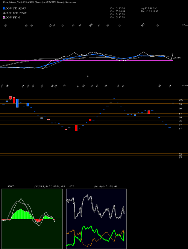The width and height of the screenshot is (188, 249).
Task: Click the 100 price level label
Action: pos(181,100)
